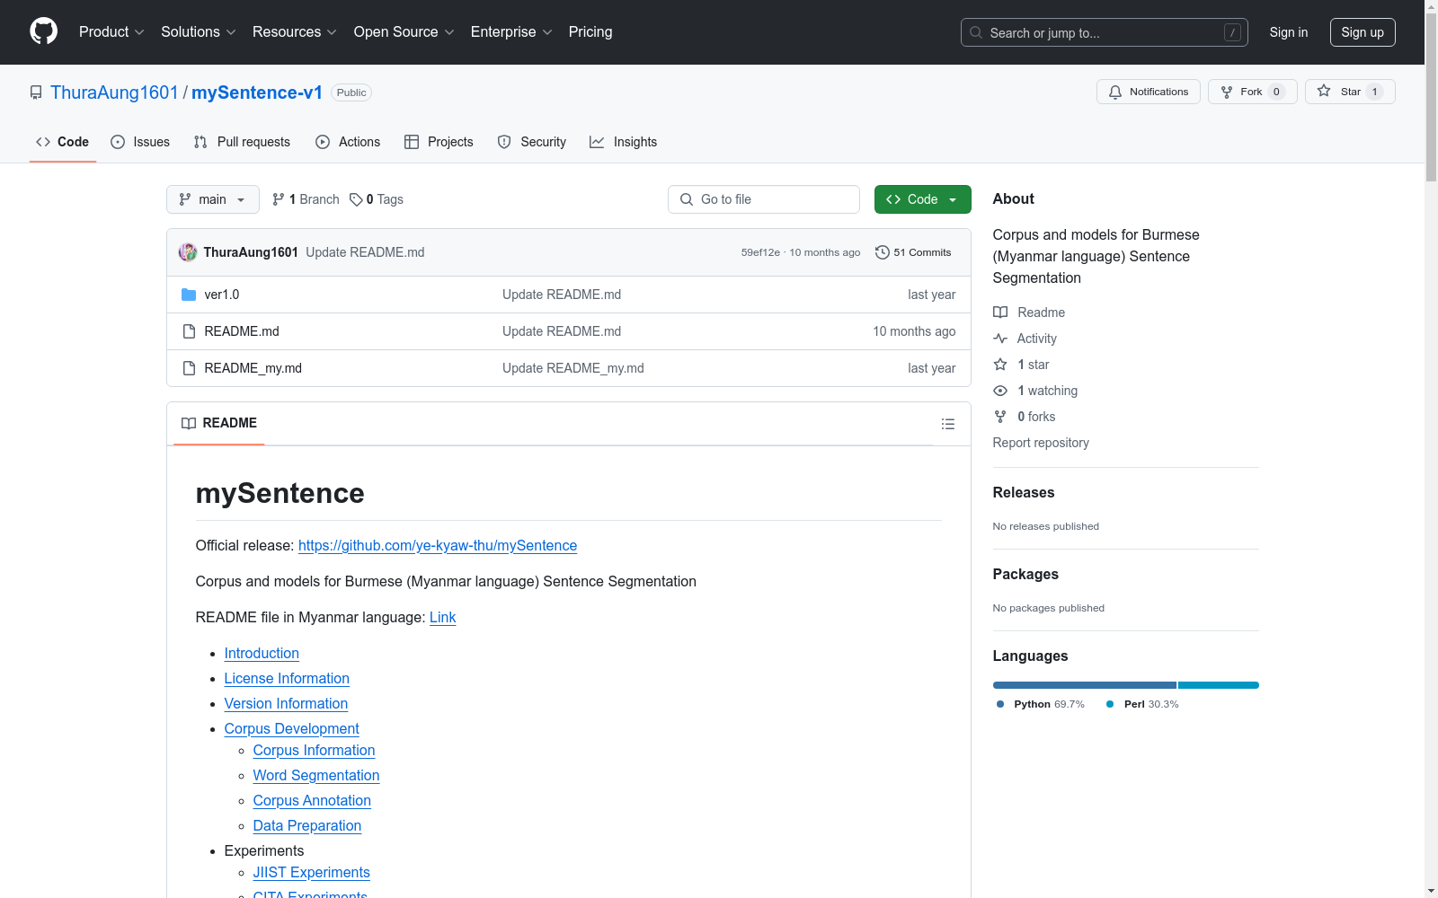The height and width of the screenshot is (898, 1438).
Task: Expand the Product menu
Action: coord(111,32)
